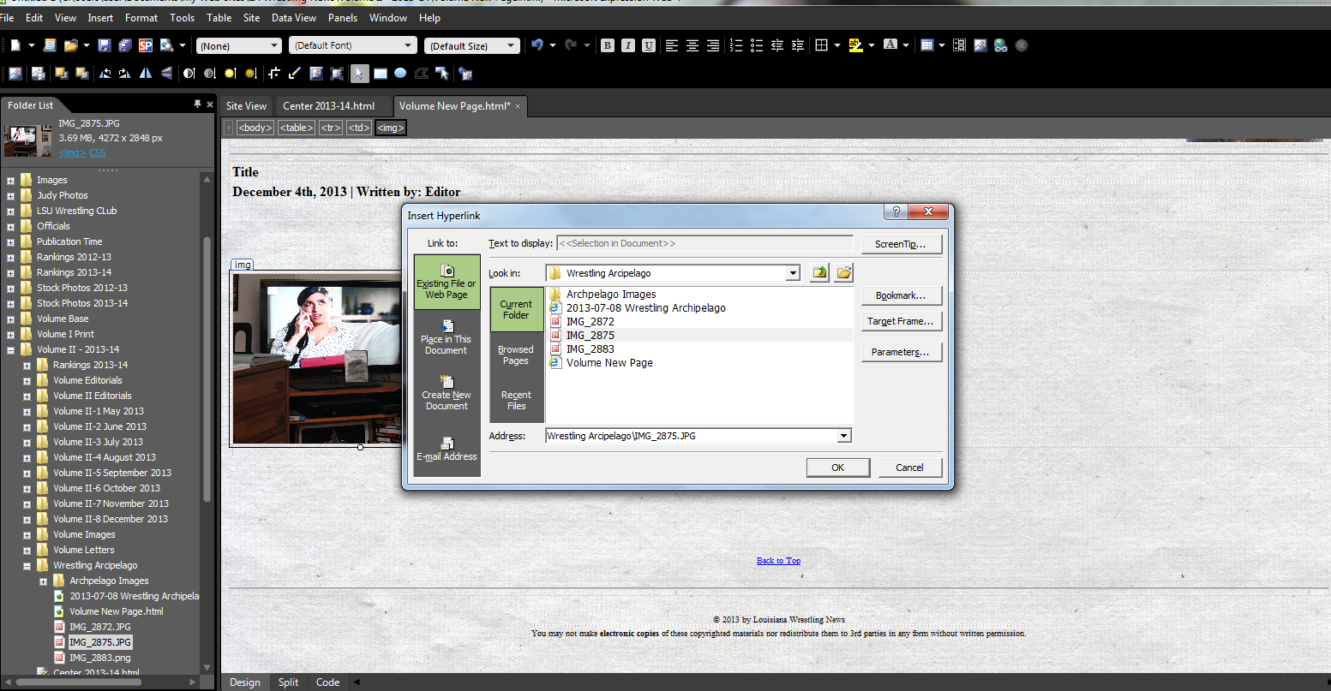Open the Data View menu
Screen dimensions: 1331x691
click(x=293, y=17)
